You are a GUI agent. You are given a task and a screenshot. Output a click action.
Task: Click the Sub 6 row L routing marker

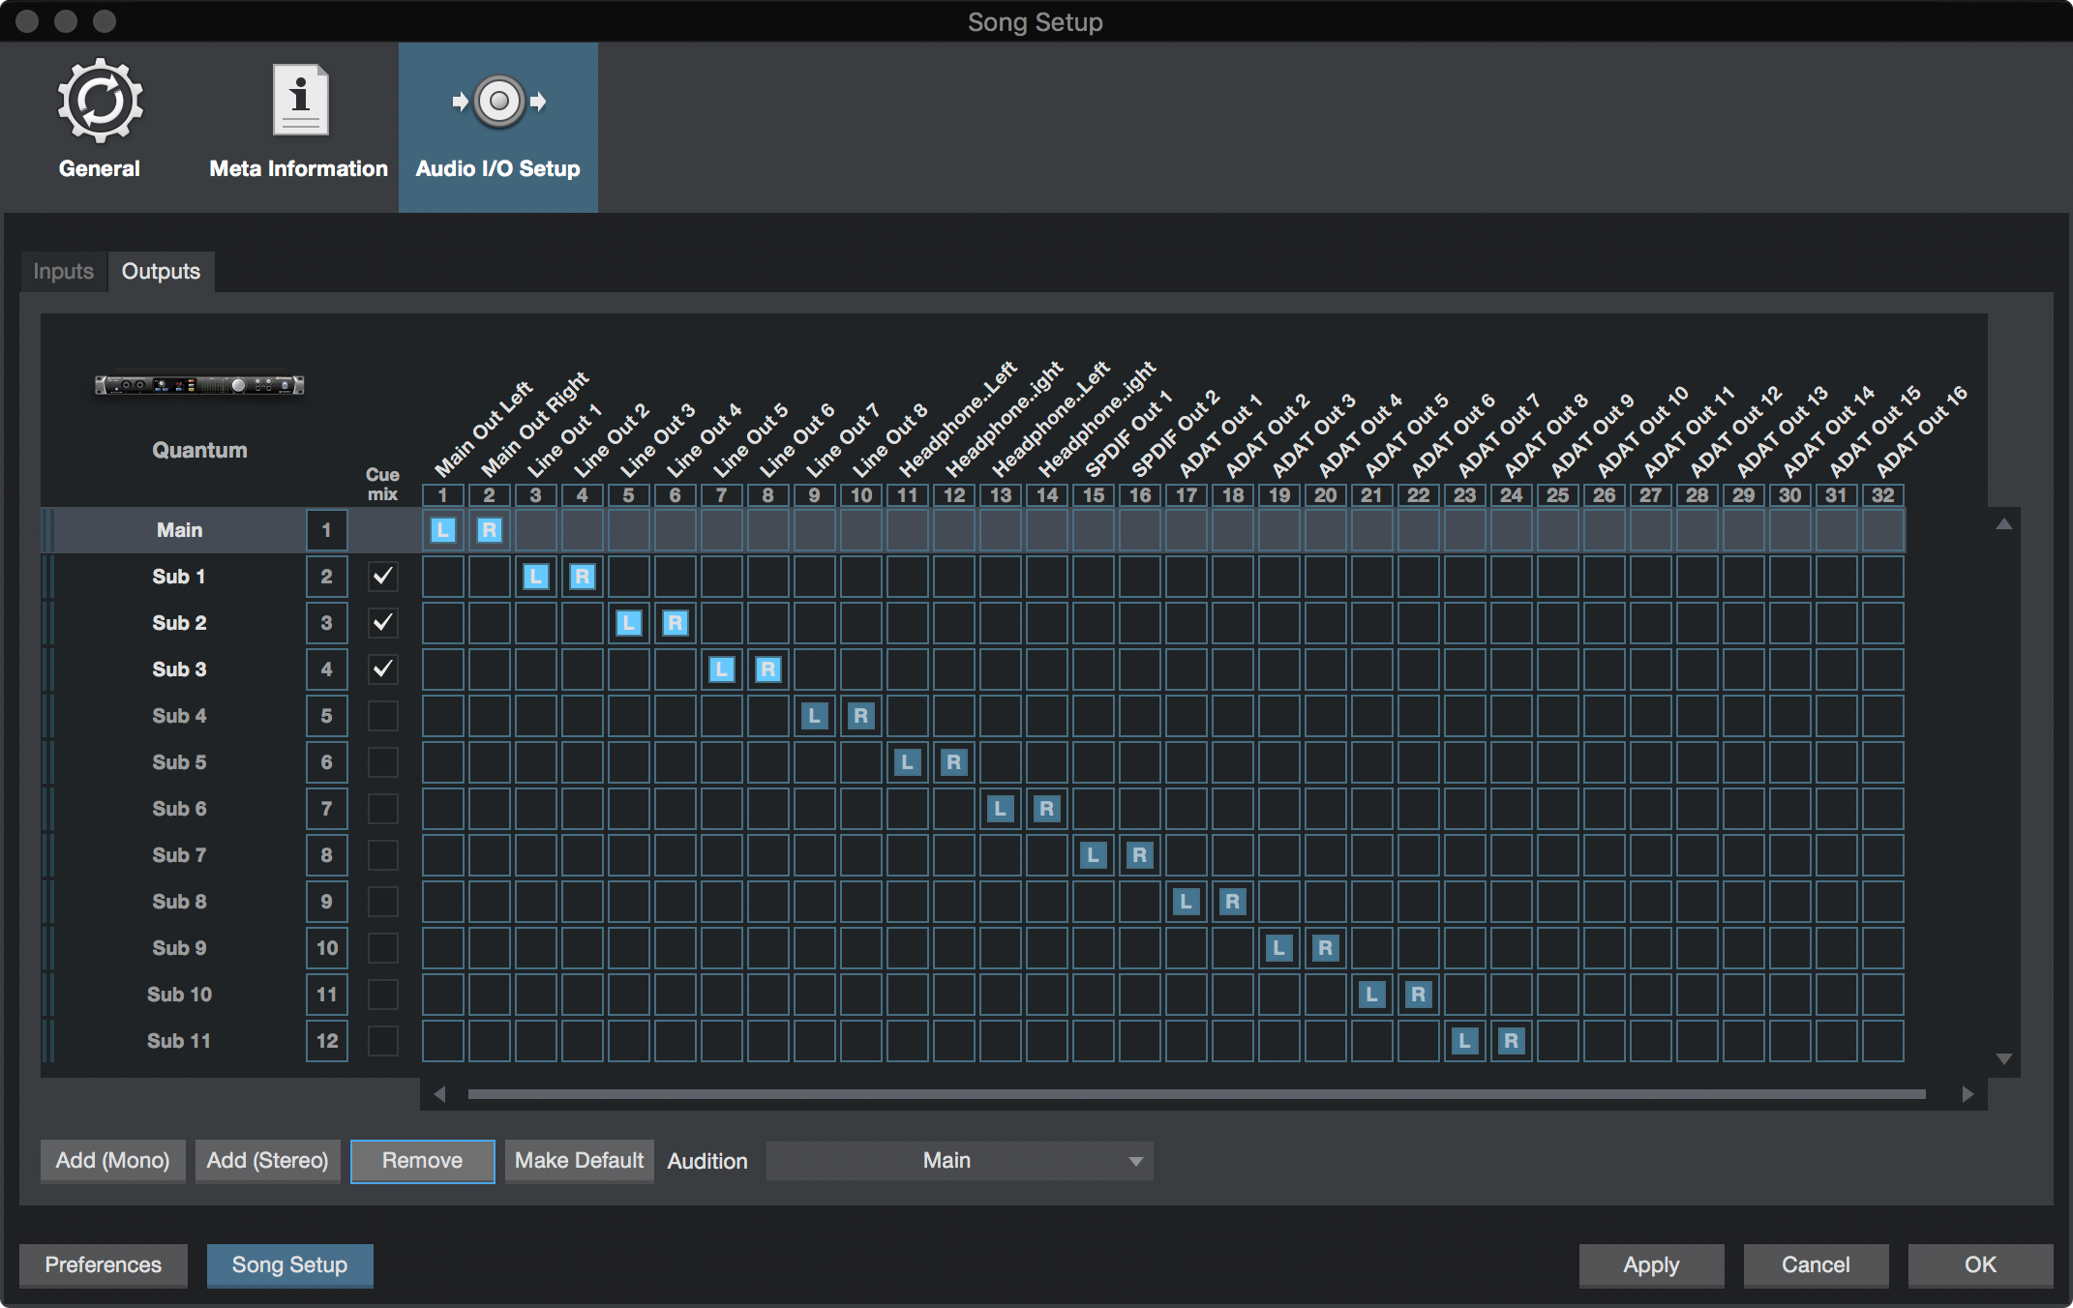tap(1001, 809)
